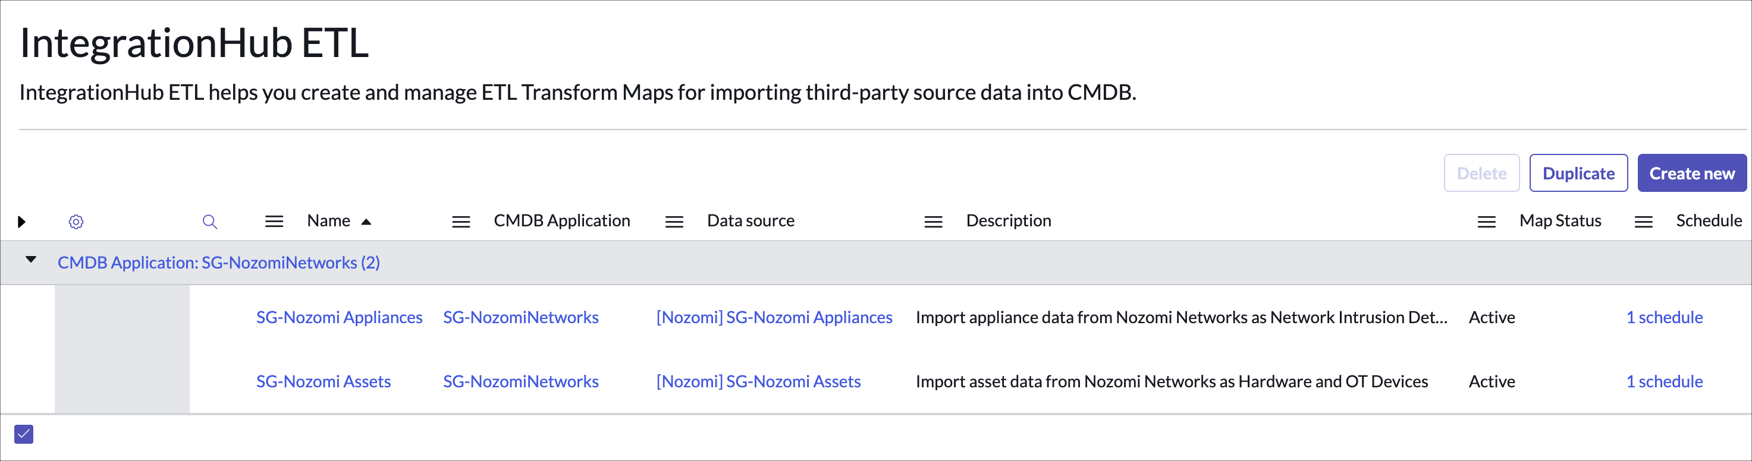Sort by the Data source column header
The image size is (1752, 461).
[x=751, y=220]
